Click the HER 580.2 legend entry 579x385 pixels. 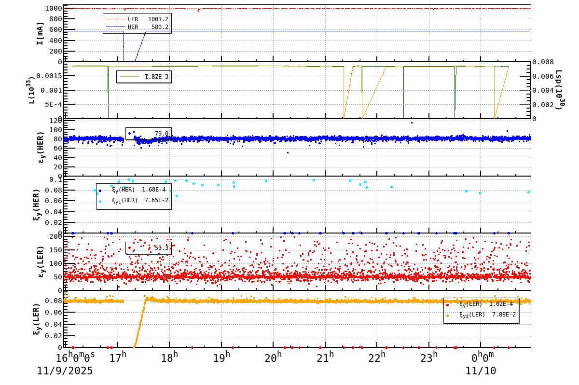(x=137, y=27)
